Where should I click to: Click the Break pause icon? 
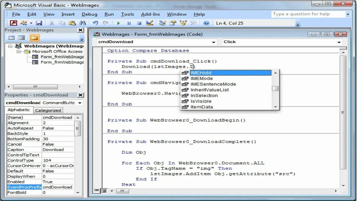coord(129,23)
